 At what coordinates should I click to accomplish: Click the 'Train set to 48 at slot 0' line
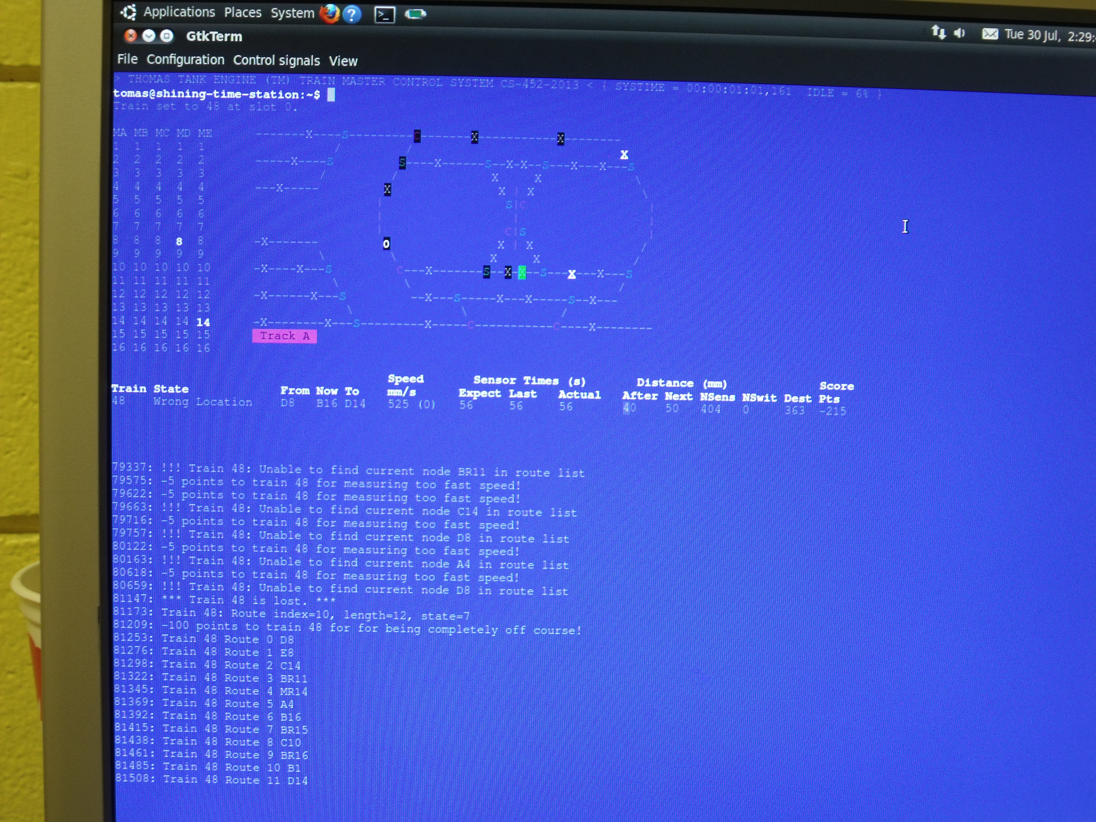tap(205, 107)
